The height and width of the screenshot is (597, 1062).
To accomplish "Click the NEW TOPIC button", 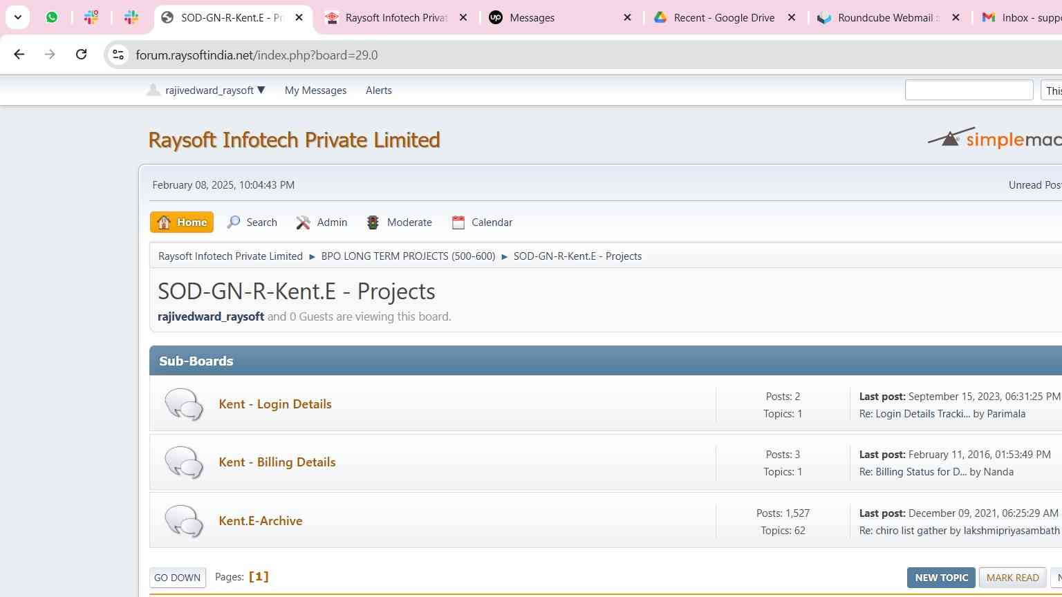I will coord(941,578).
